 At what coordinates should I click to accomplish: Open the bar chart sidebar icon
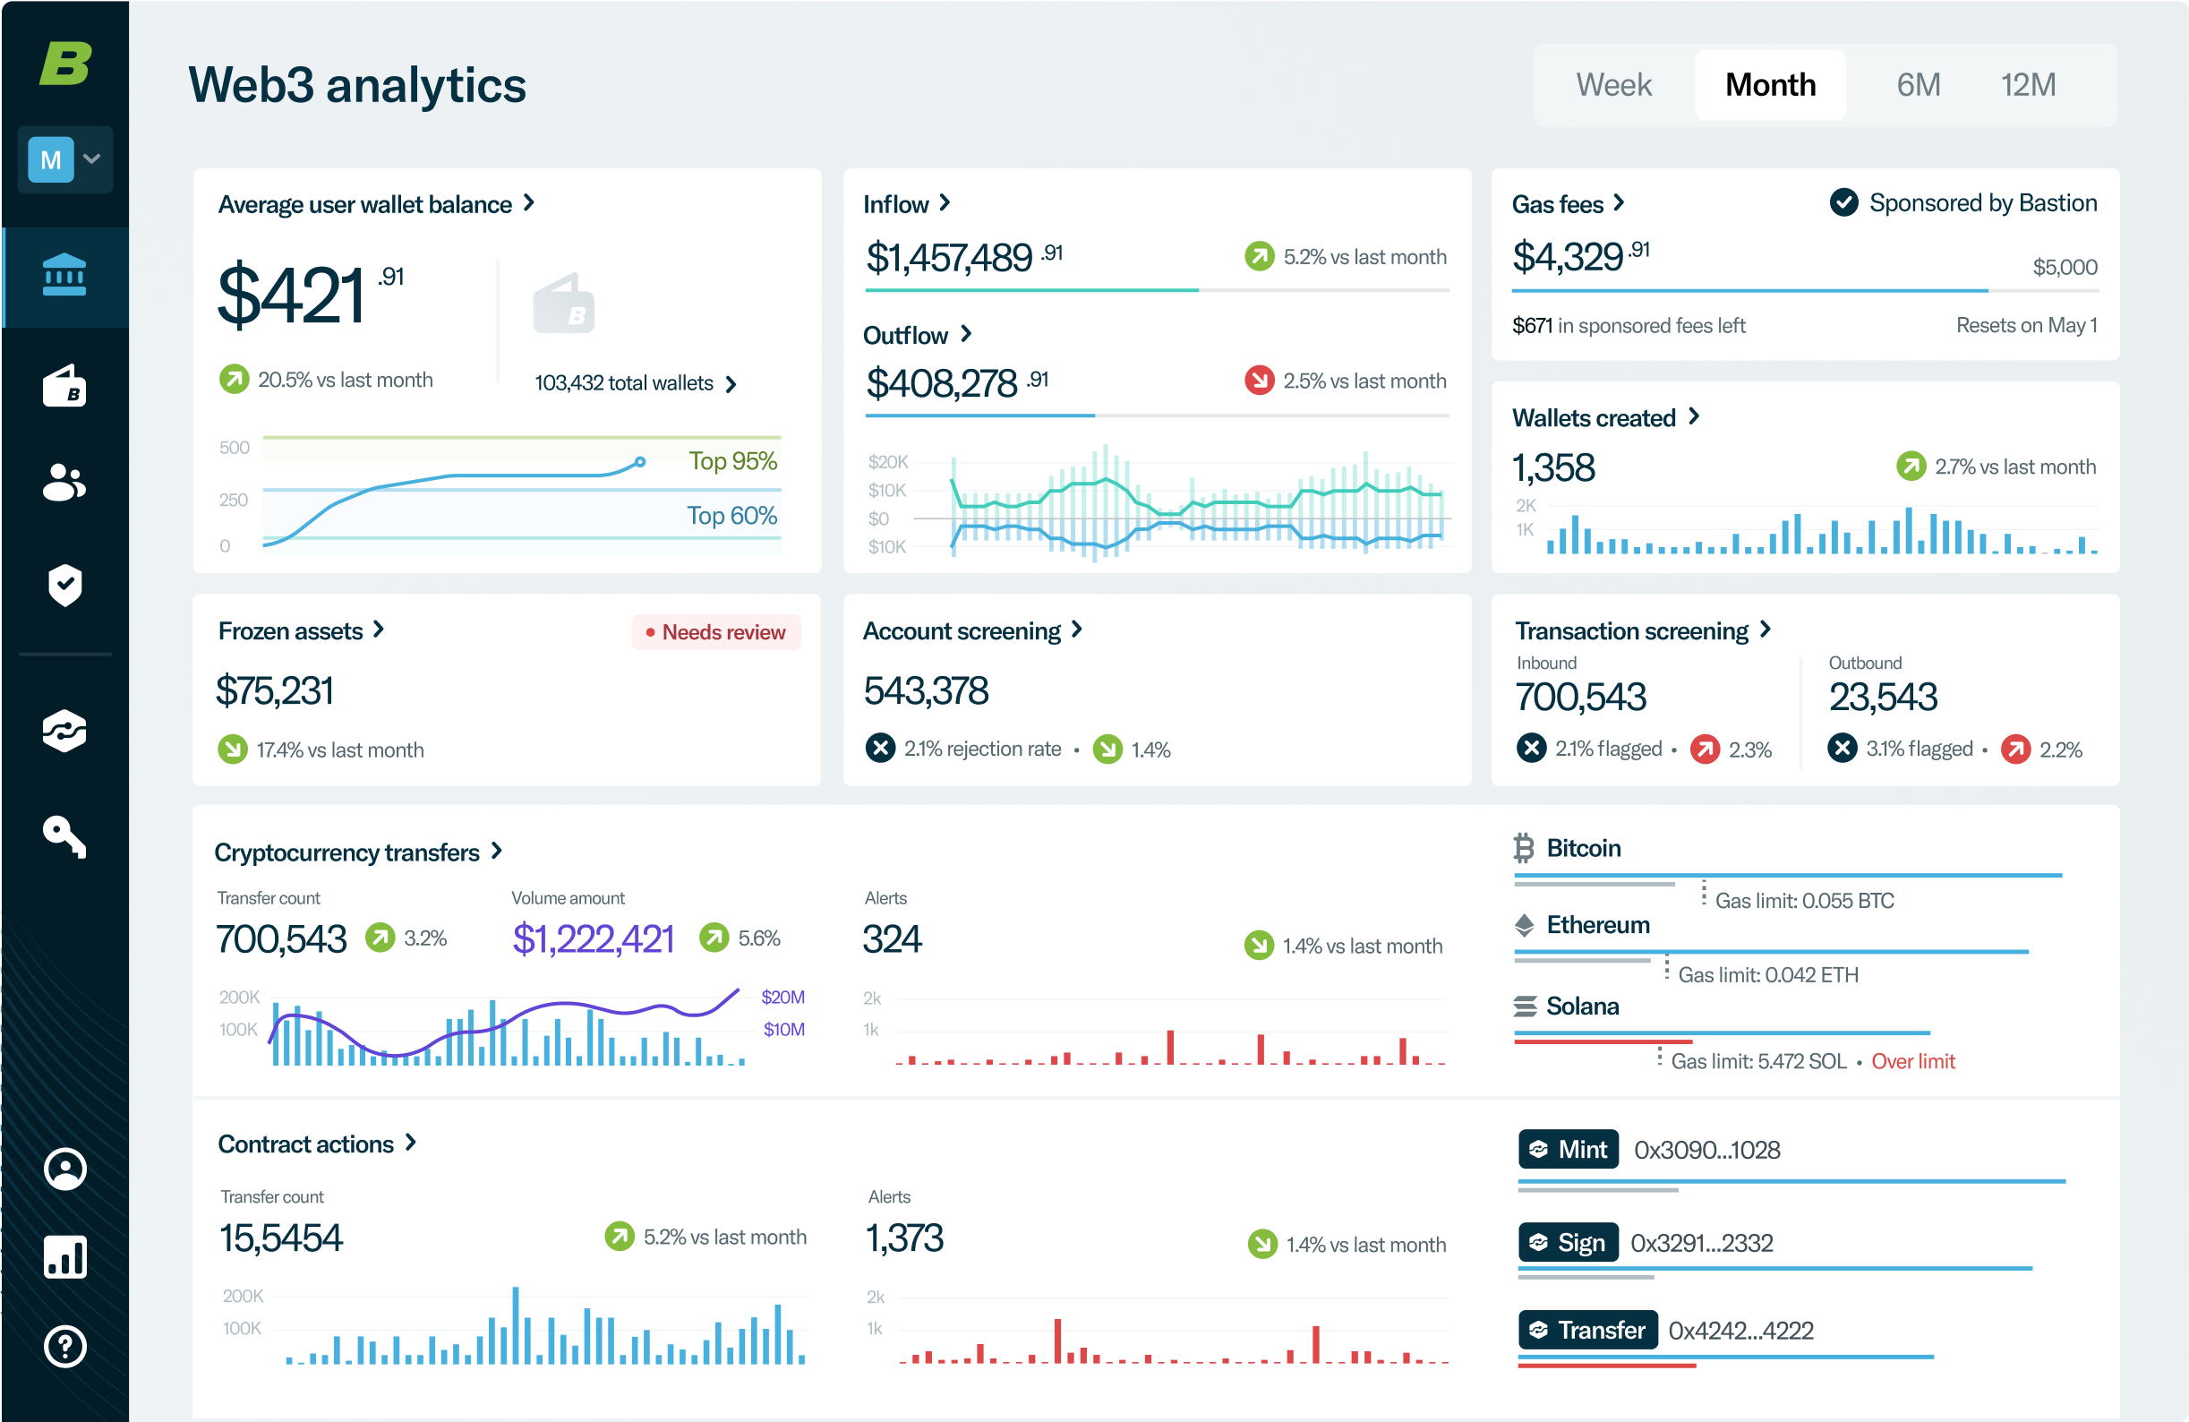(x=64, y=1256)
